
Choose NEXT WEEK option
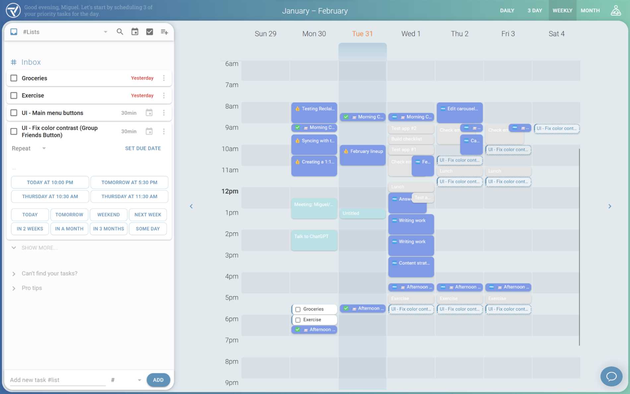tap(148, 215)
